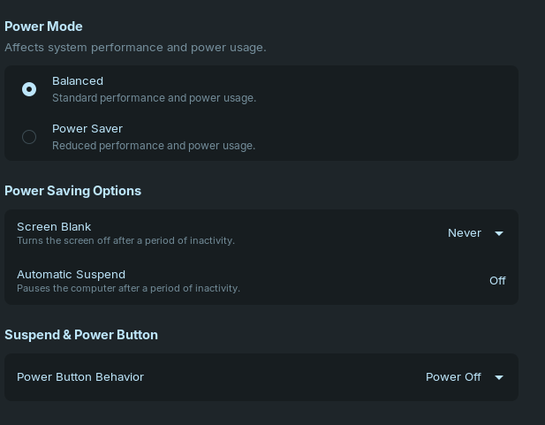Select the Balanced power mode radio button
The height and width of the screenshot is (425, 545).
click(29, 89)
